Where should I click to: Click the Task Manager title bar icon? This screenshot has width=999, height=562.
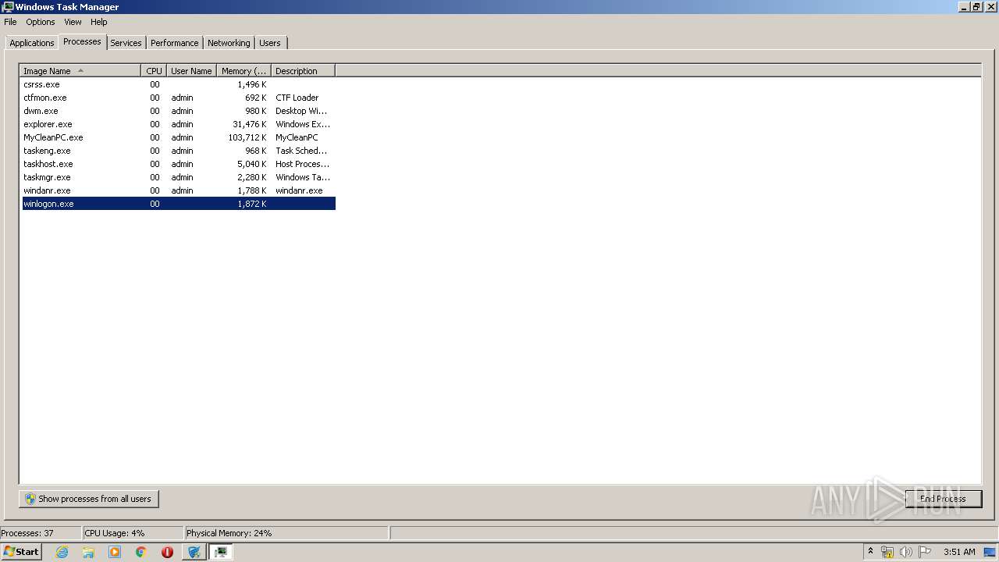coord(8,7)
